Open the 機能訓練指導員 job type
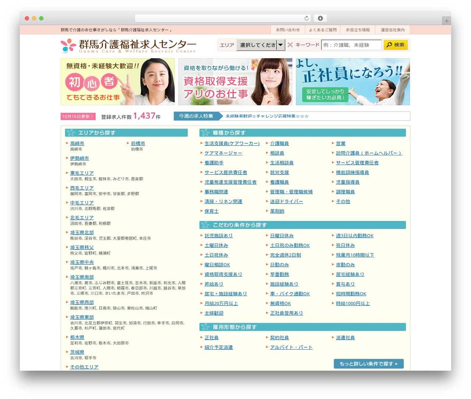 (352, 172)
